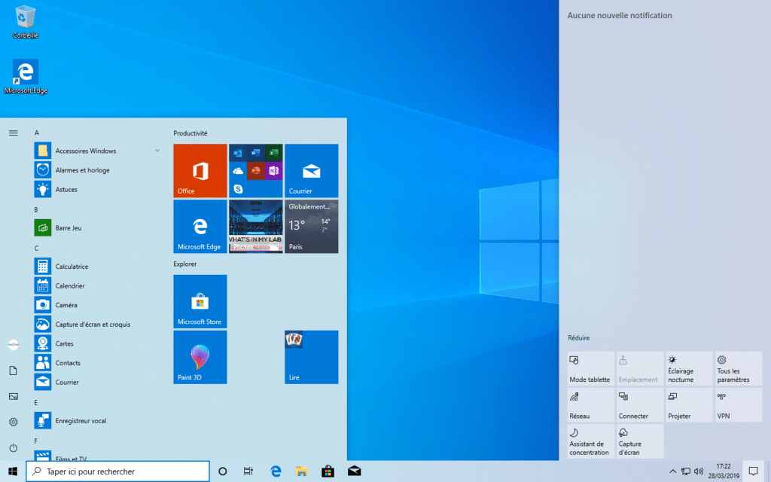Click the Microsoft Edge tile
The width and height of the screenshot is (771, 482).
(200, 226)
